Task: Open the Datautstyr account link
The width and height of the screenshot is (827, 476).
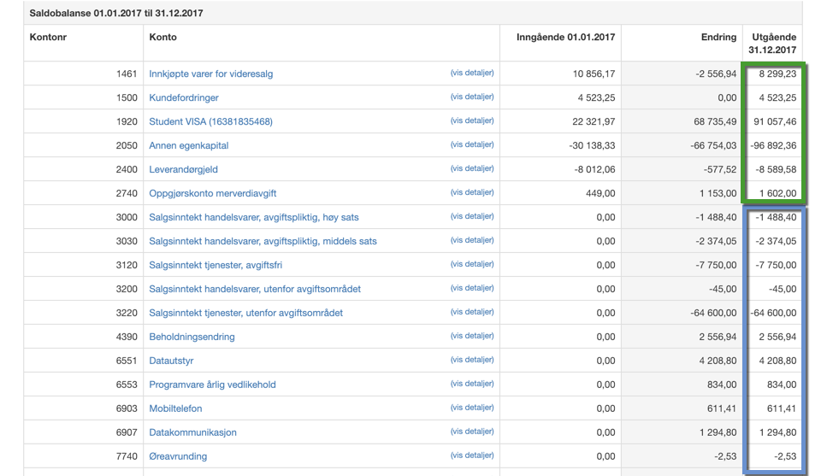Action: point(171,361)
